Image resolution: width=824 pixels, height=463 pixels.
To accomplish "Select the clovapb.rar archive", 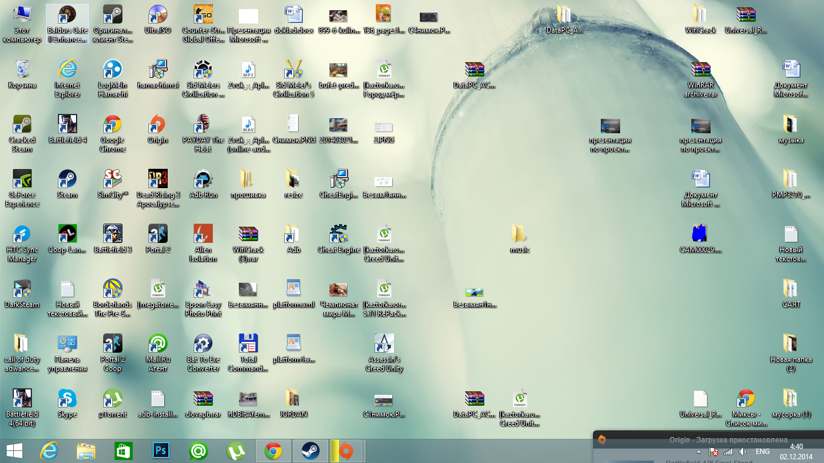I will tap(203, 403).
